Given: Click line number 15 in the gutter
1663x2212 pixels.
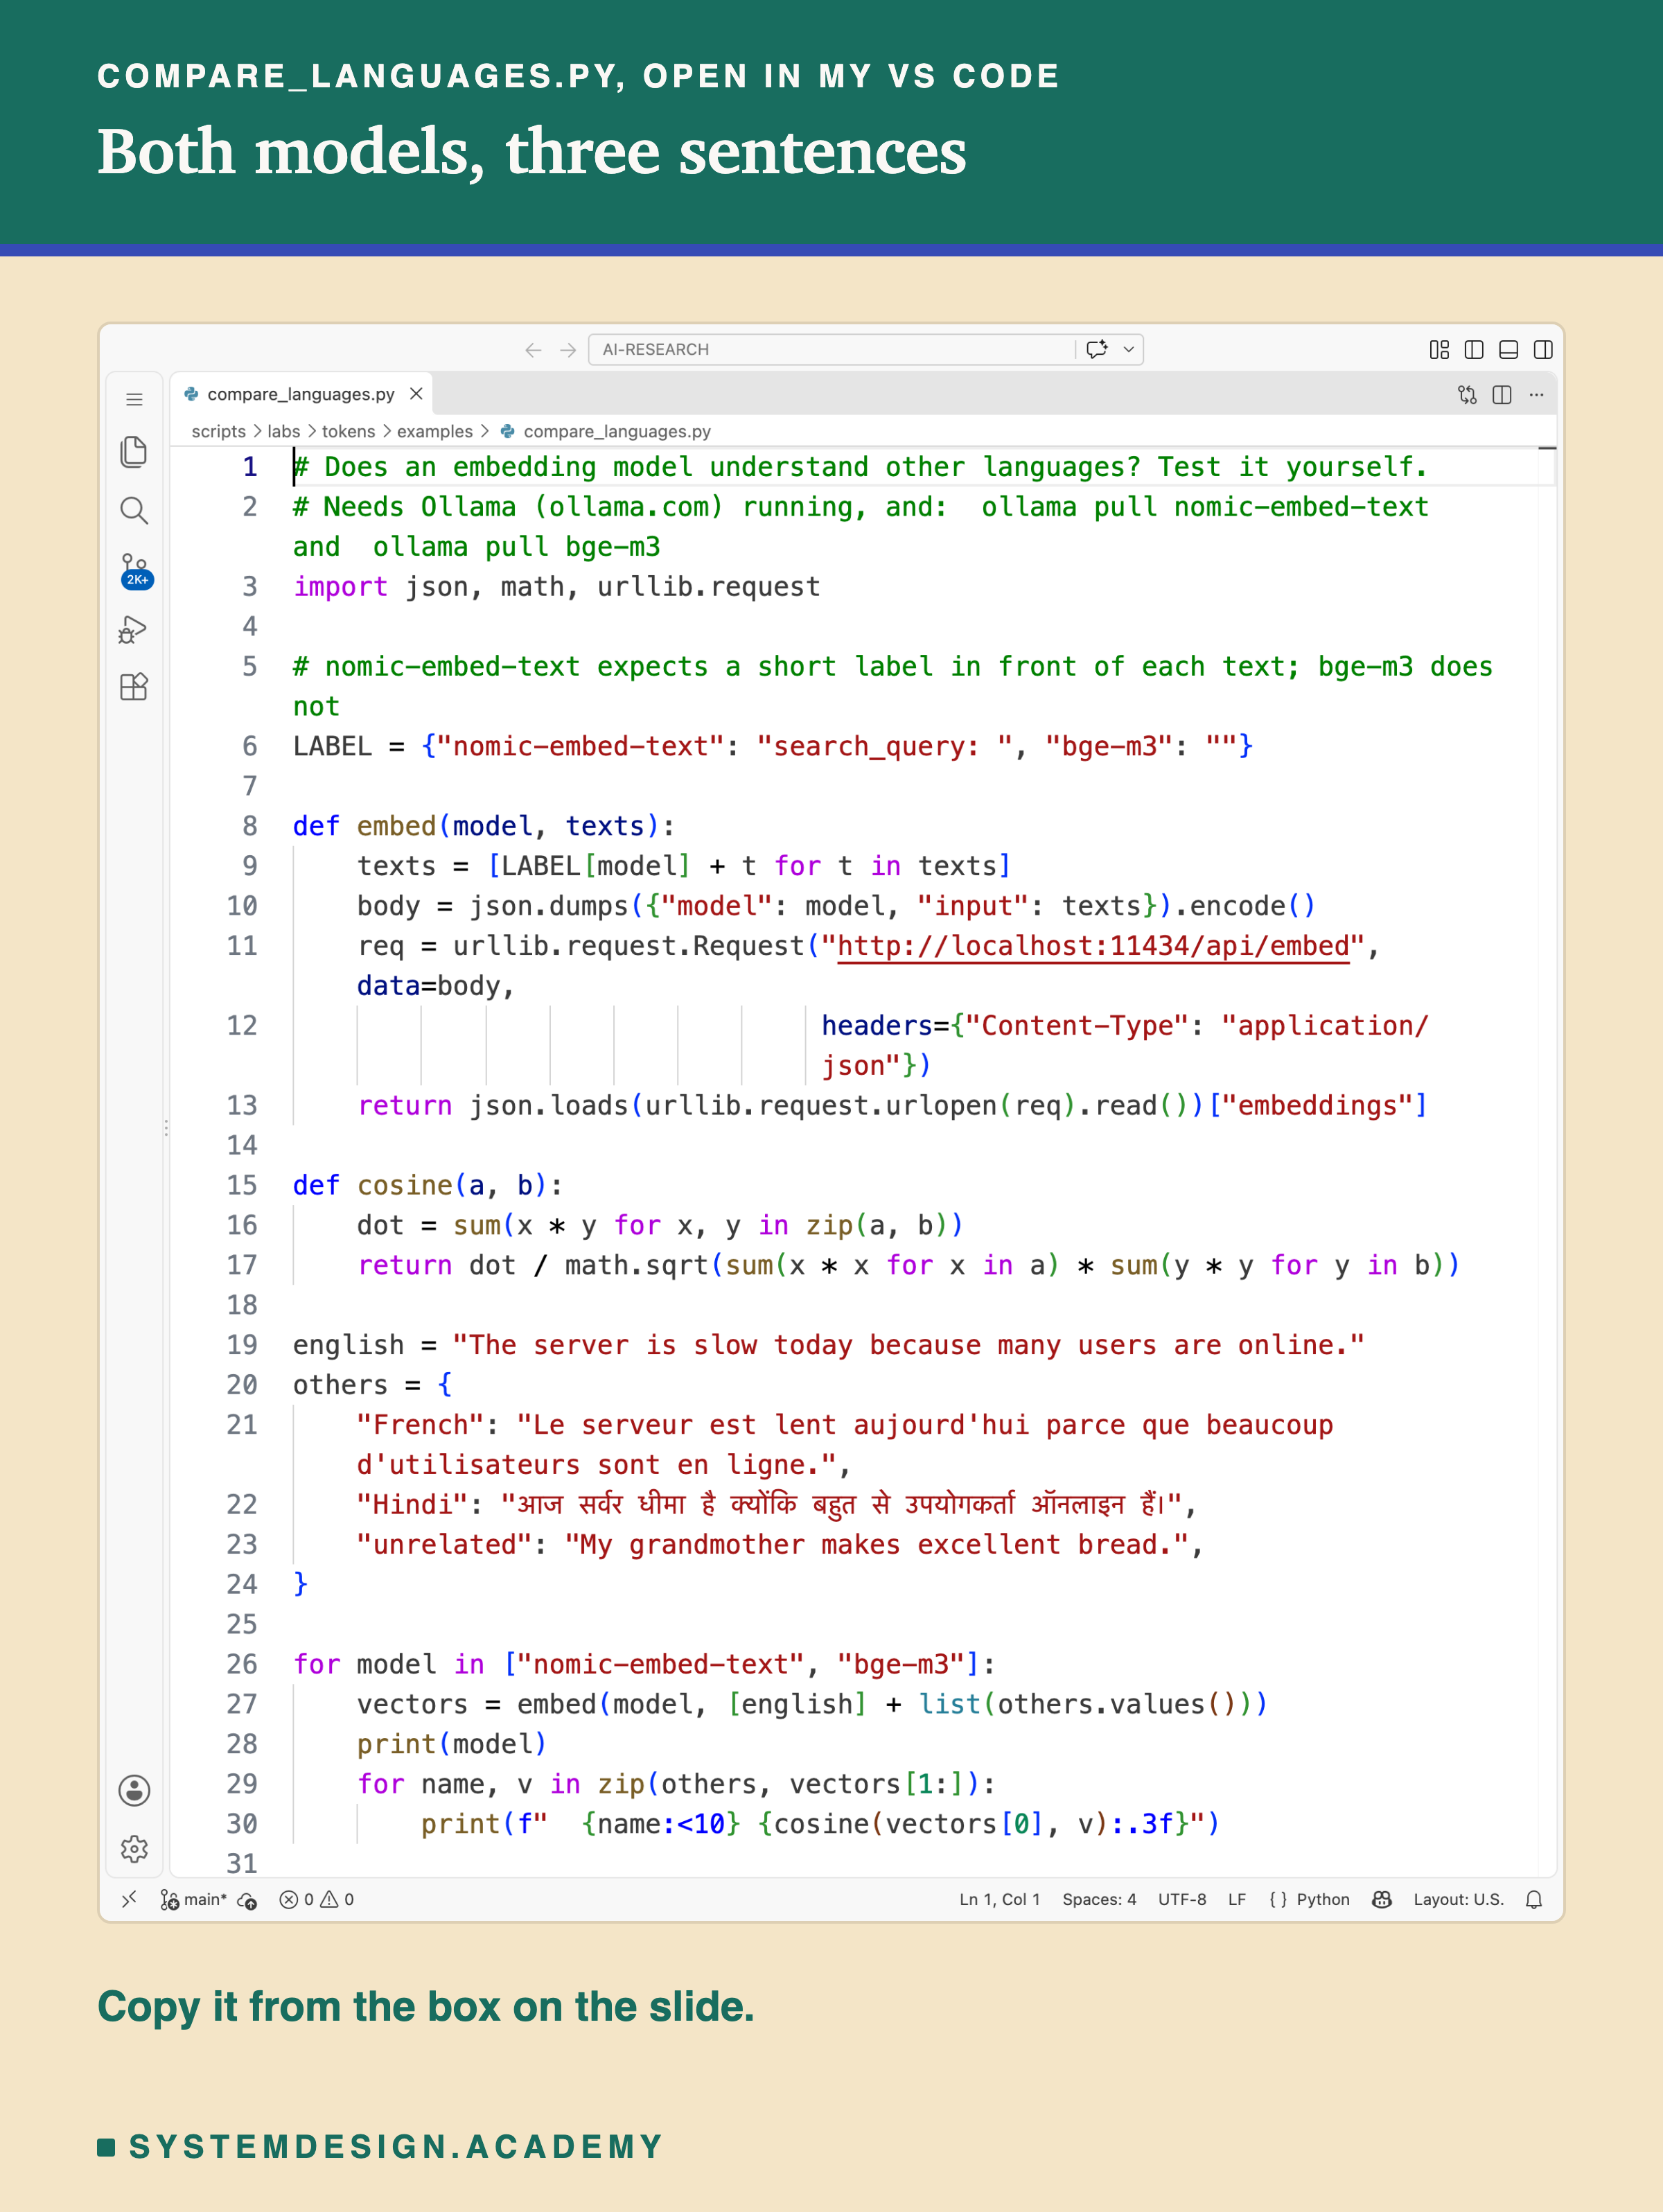Looking at the screenshot, I should 242,1185.
